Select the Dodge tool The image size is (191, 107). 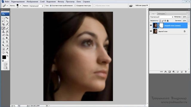[x=7, y=38]
